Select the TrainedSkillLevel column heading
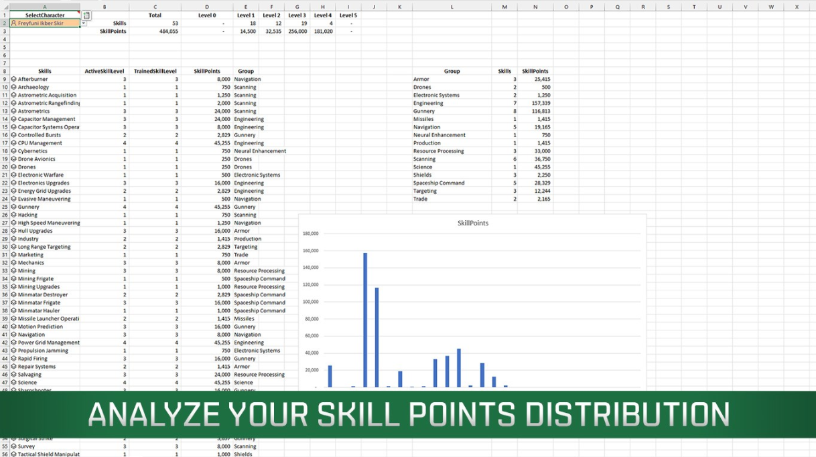Screen dimensions: 816x457 click(x=155, y=71)
